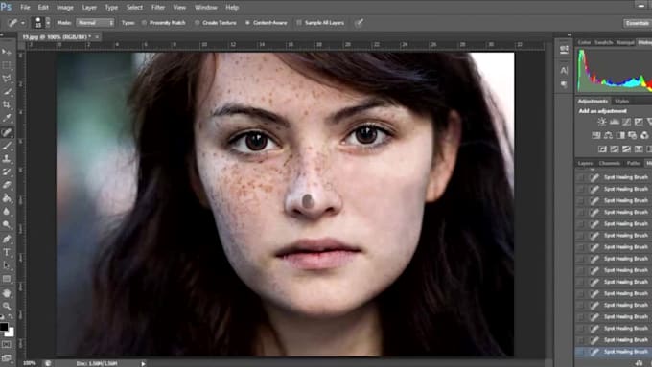Viewport: 652px width, 367px height.
Task: Switch to the Styles tab
Action: (x=622, y=101)
